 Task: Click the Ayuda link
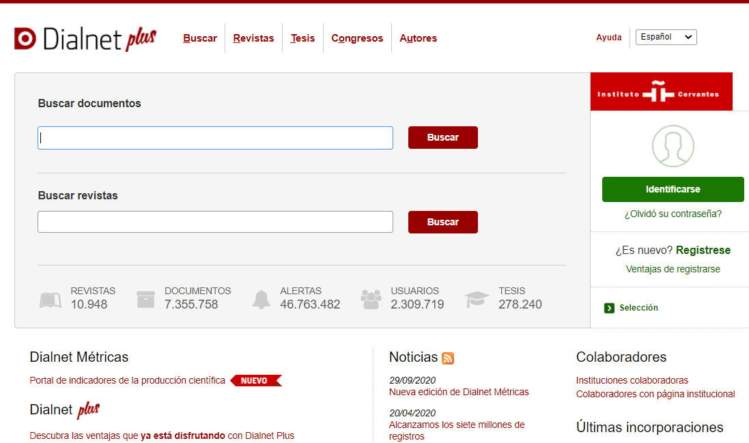tap(608, 38)
